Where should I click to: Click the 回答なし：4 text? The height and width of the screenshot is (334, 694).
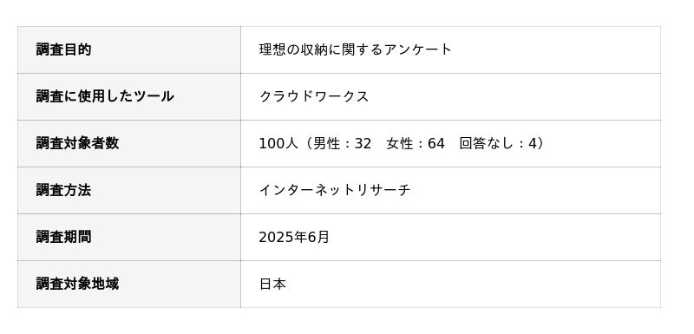[x=498, y=143]
